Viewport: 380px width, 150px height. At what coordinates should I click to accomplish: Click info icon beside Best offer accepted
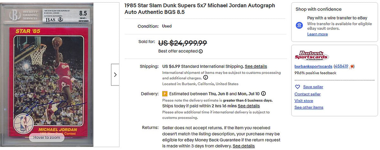201,51
